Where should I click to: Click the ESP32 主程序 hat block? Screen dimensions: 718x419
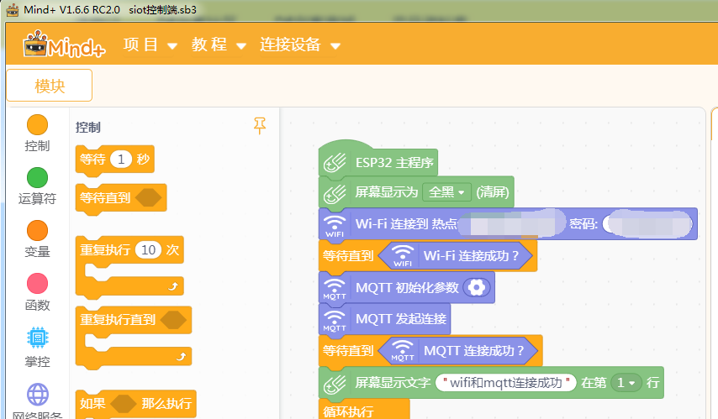377,159
